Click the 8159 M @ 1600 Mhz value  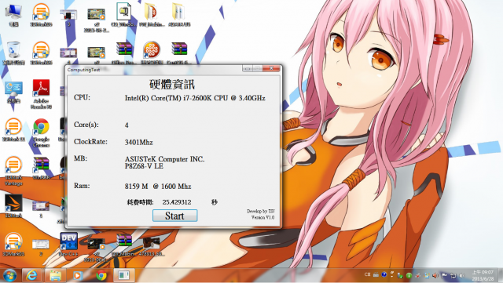tap(158, 186)
